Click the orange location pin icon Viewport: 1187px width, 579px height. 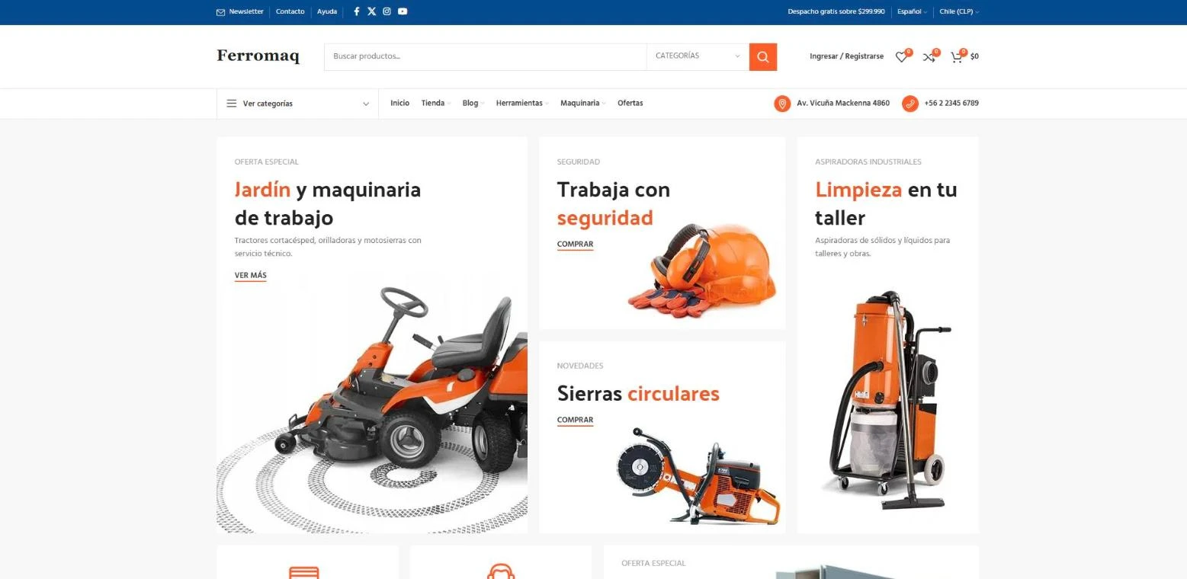tap(782, 104)
